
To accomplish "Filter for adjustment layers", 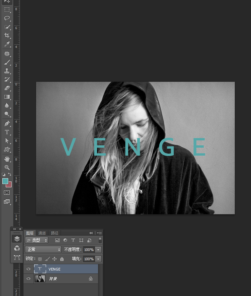I will tap(65, 240).
